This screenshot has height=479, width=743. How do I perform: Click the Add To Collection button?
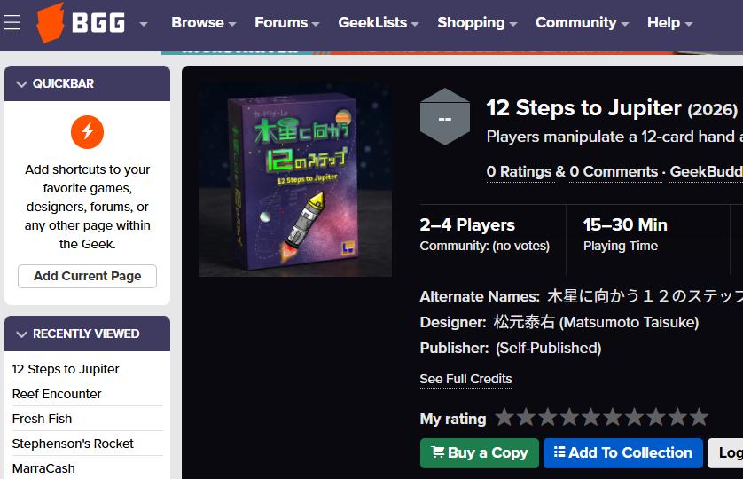[623, 453]
